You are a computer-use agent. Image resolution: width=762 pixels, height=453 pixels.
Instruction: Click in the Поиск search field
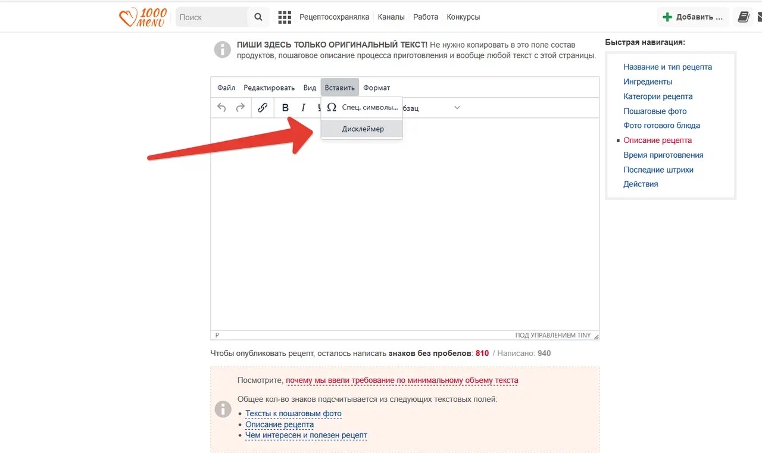[211, 17]
